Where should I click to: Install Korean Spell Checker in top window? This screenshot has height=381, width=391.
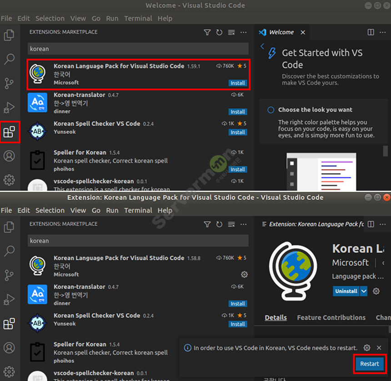tap(238, 132)
